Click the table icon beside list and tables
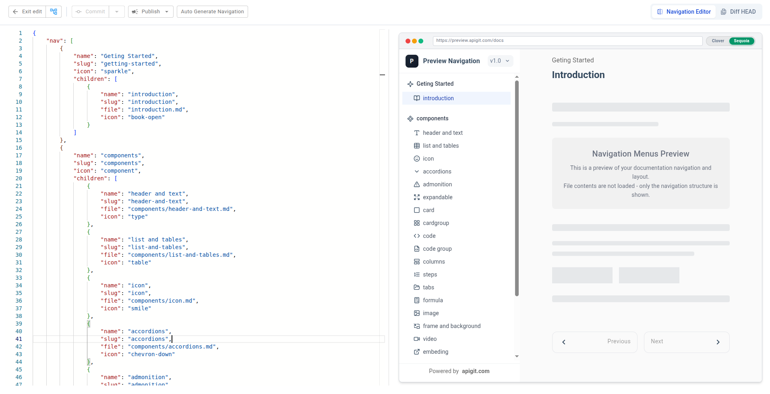Image resolution: width=770 pixels, height=394 pixels. (417, 146)
